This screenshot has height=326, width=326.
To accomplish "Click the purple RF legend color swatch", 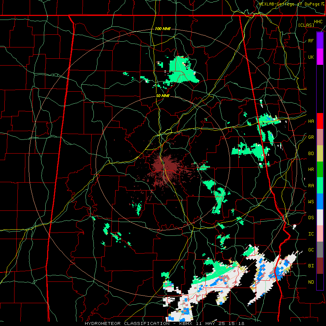I will (x=320, y=41).
